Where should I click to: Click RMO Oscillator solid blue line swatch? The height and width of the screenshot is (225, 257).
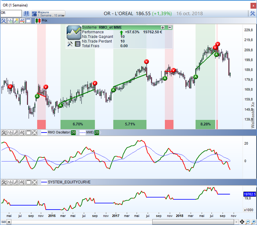[x=44, y=133]
